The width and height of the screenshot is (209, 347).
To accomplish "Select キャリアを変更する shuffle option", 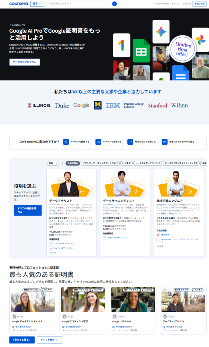I will 109,142.
